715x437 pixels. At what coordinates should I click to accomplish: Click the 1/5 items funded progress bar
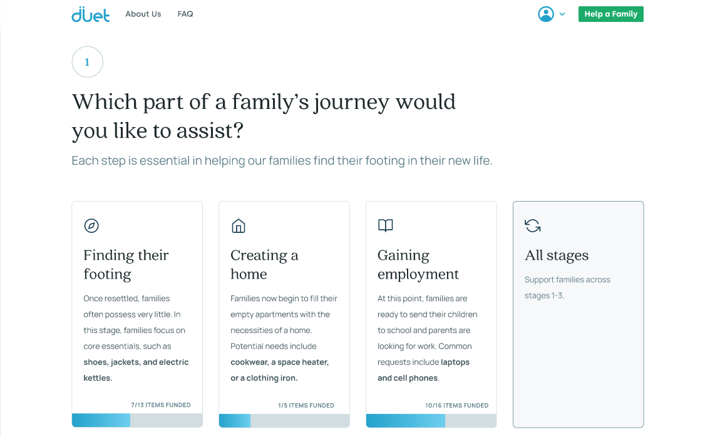tap(284, 421)
